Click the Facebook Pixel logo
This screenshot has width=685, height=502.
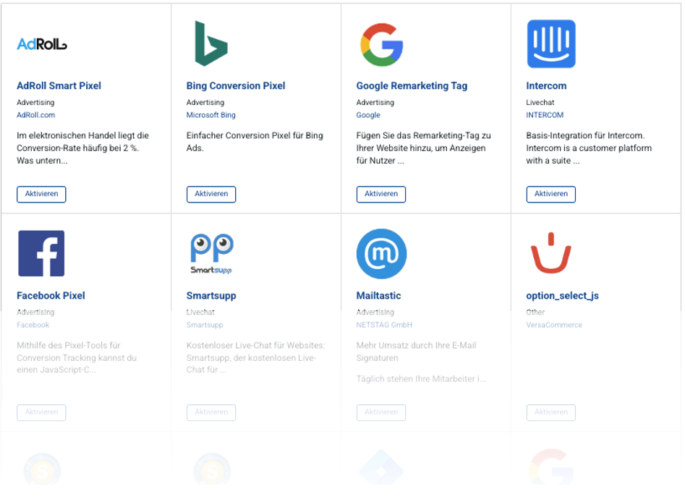tap(41, 253)
